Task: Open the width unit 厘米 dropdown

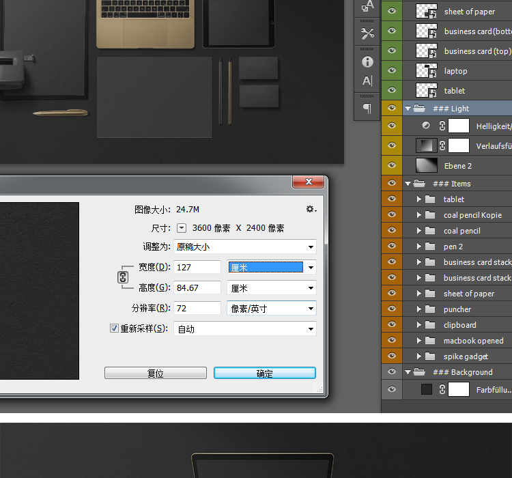Action: click(x=272, y=268)
